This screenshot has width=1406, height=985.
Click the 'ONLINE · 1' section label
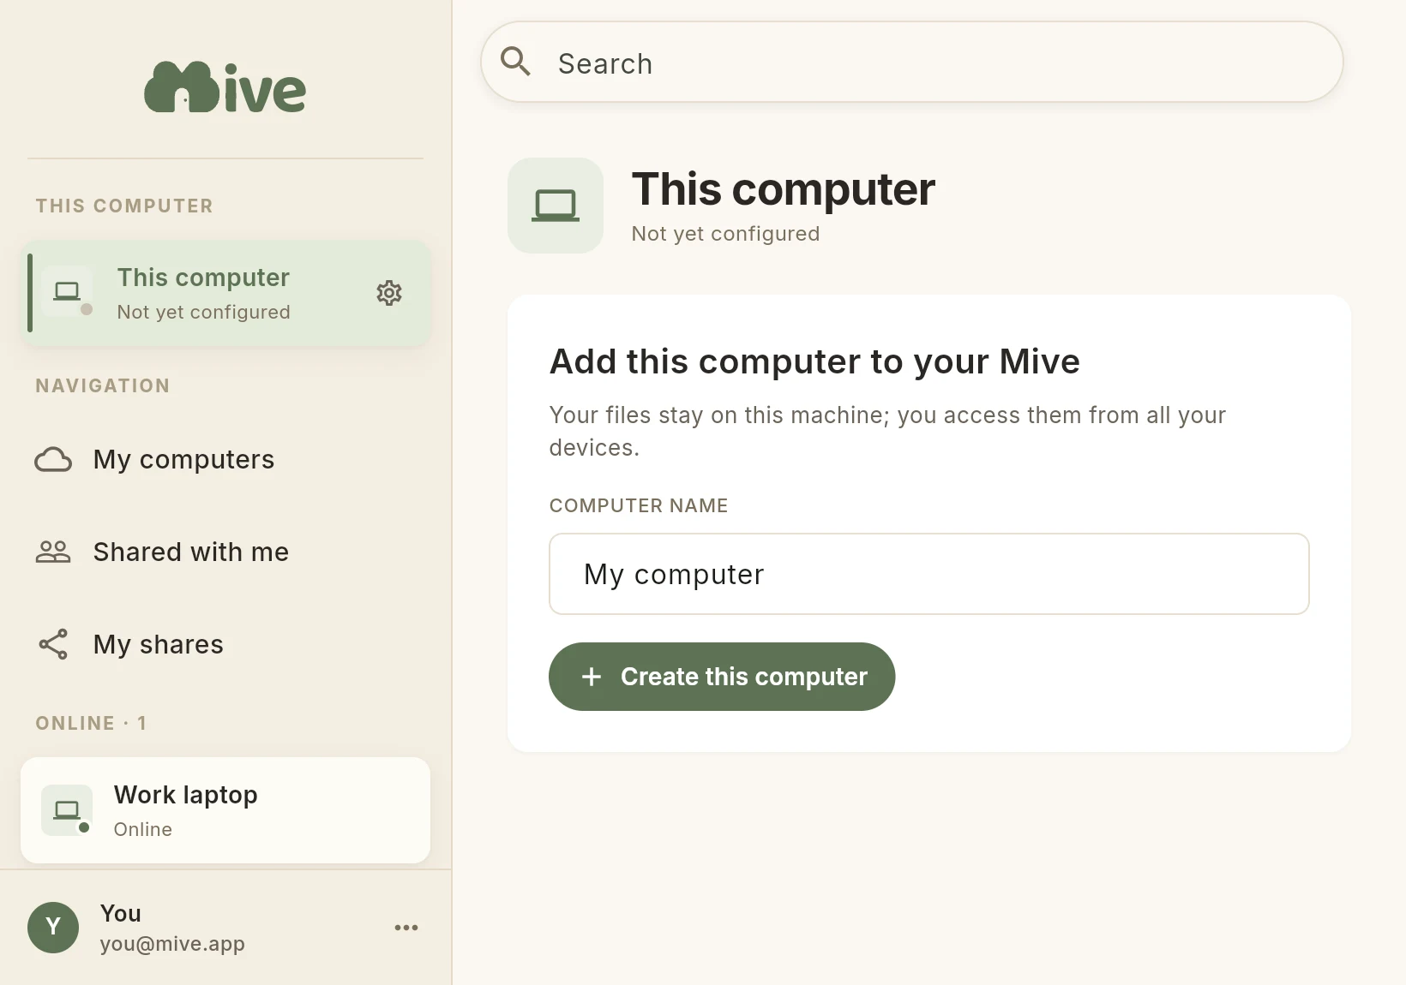click(x=91, y=723)
